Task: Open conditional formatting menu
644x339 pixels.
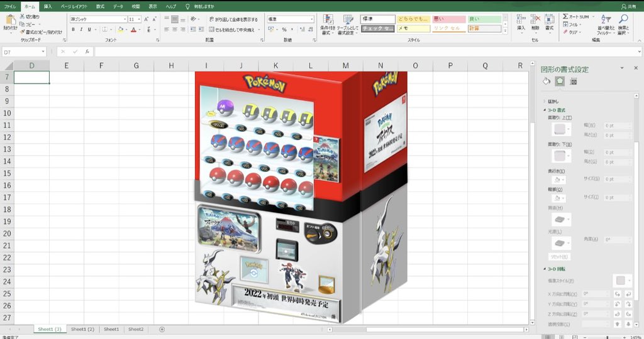Action: (x=328, y=24)
